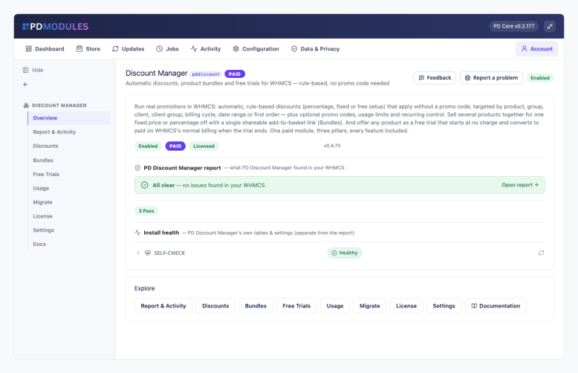This screenshot has width=578, height=373.
Task: Follow the Open report link
Action: [520, 185]
